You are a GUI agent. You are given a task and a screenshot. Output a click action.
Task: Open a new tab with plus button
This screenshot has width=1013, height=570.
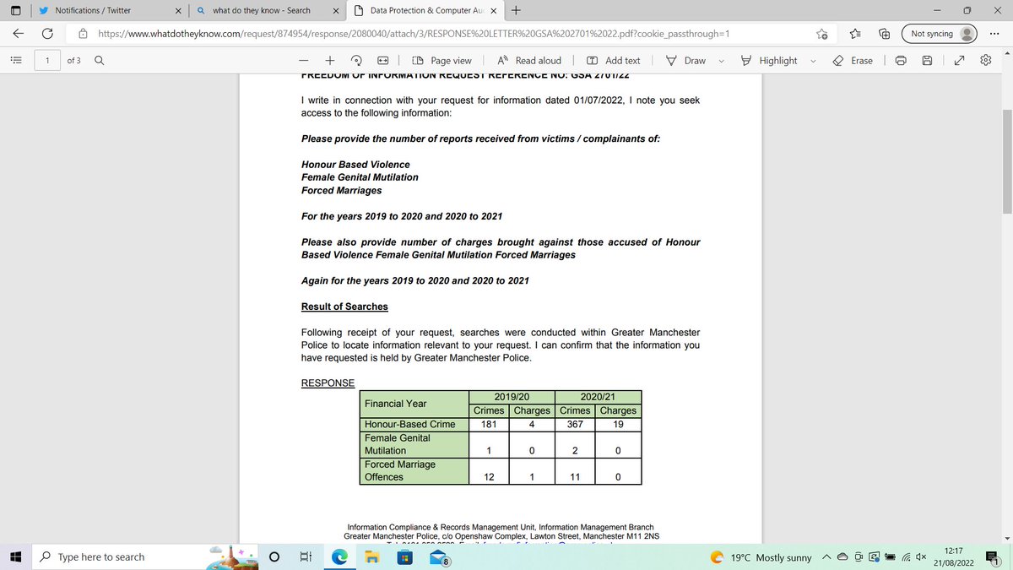point(516,10)
